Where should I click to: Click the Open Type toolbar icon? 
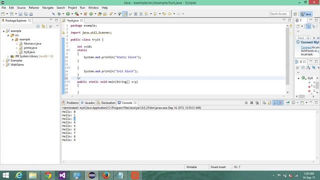(99, 14)
